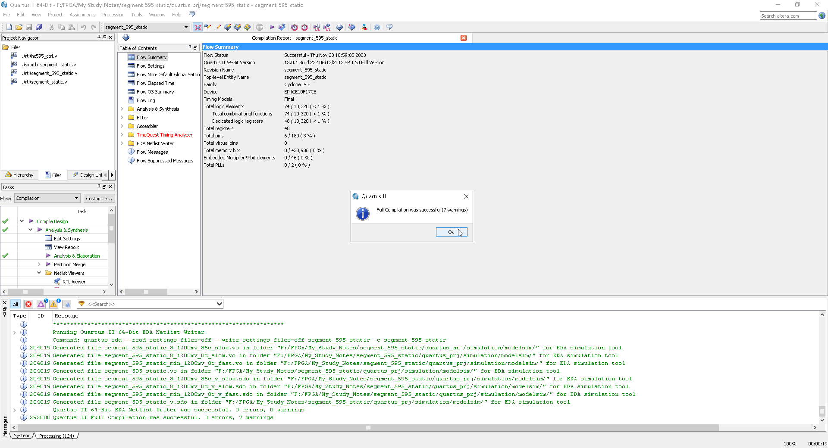Run RTL simulation from toolbar

point(317,27)
